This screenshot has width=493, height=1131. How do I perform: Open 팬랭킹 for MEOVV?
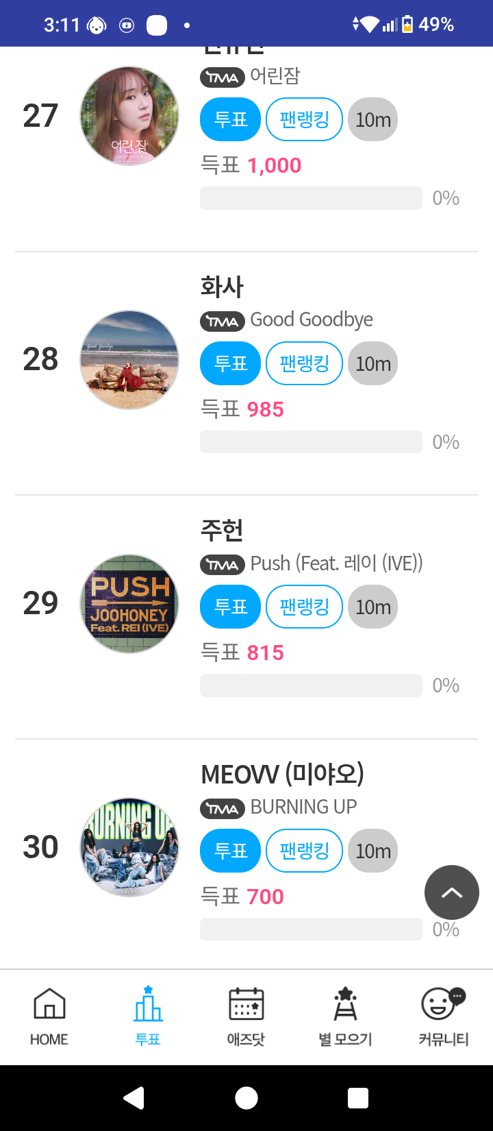(x=304, y=851)
